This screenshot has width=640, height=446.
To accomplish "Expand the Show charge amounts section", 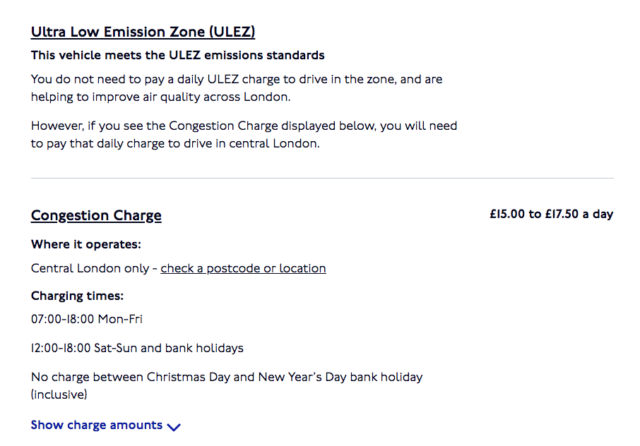I will (106, 426).
